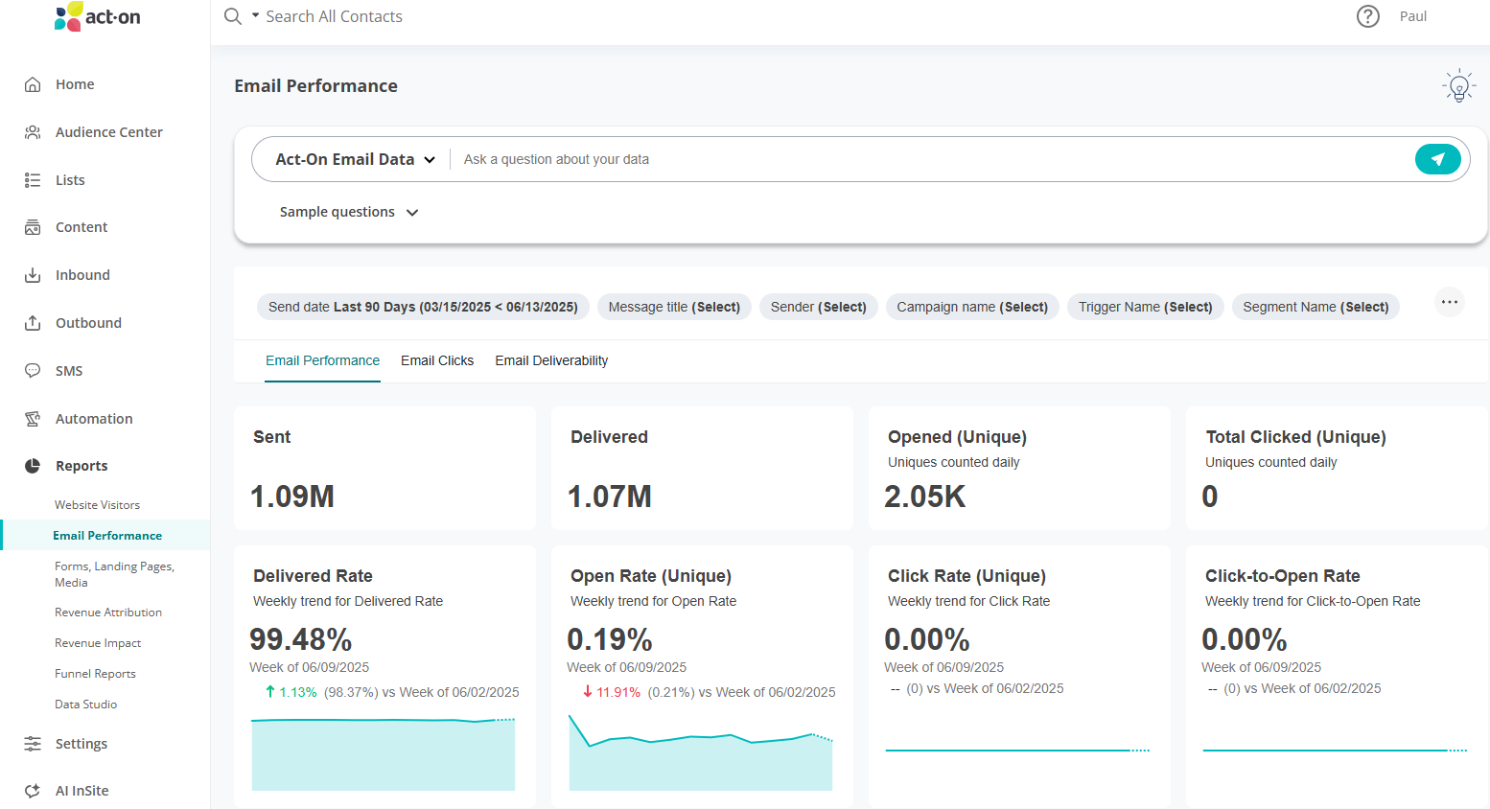The width and height of the screenshot is (1490, 809).
Task: Open Message title filter
Action: pos(674,307)
